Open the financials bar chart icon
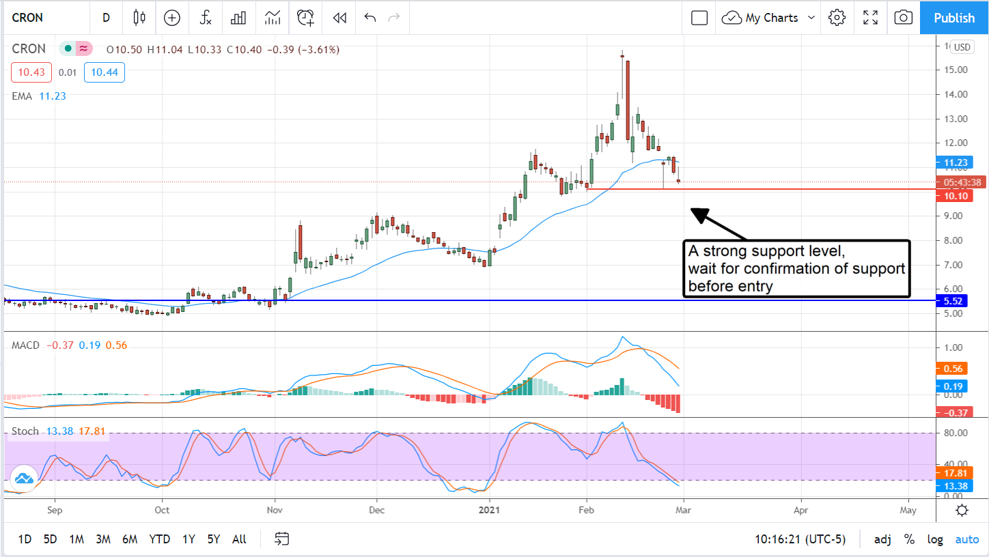This screenshot has height=557, width=989. tap(238, 18)
